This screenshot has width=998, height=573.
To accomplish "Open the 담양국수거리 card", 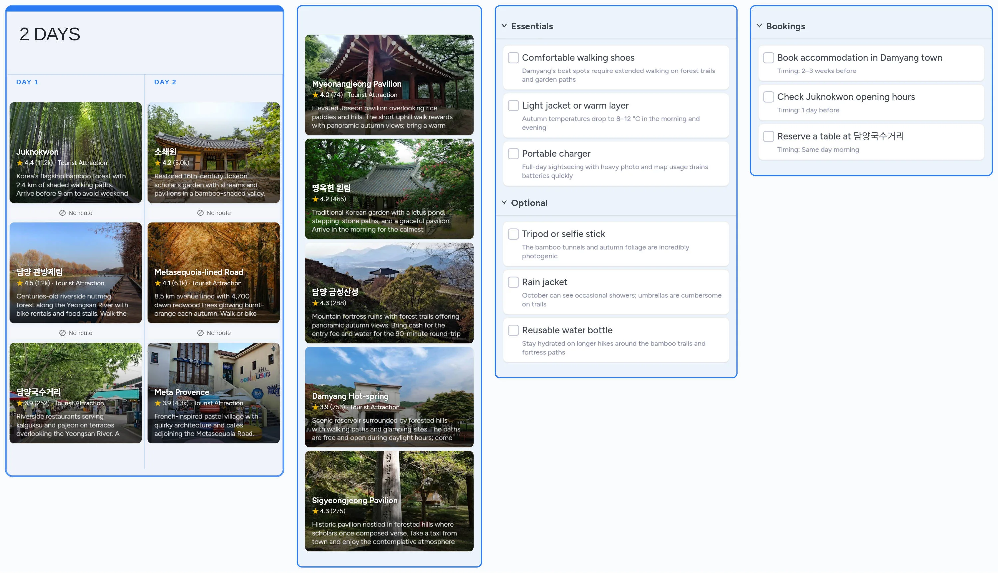I will click(x=76, y=393).
